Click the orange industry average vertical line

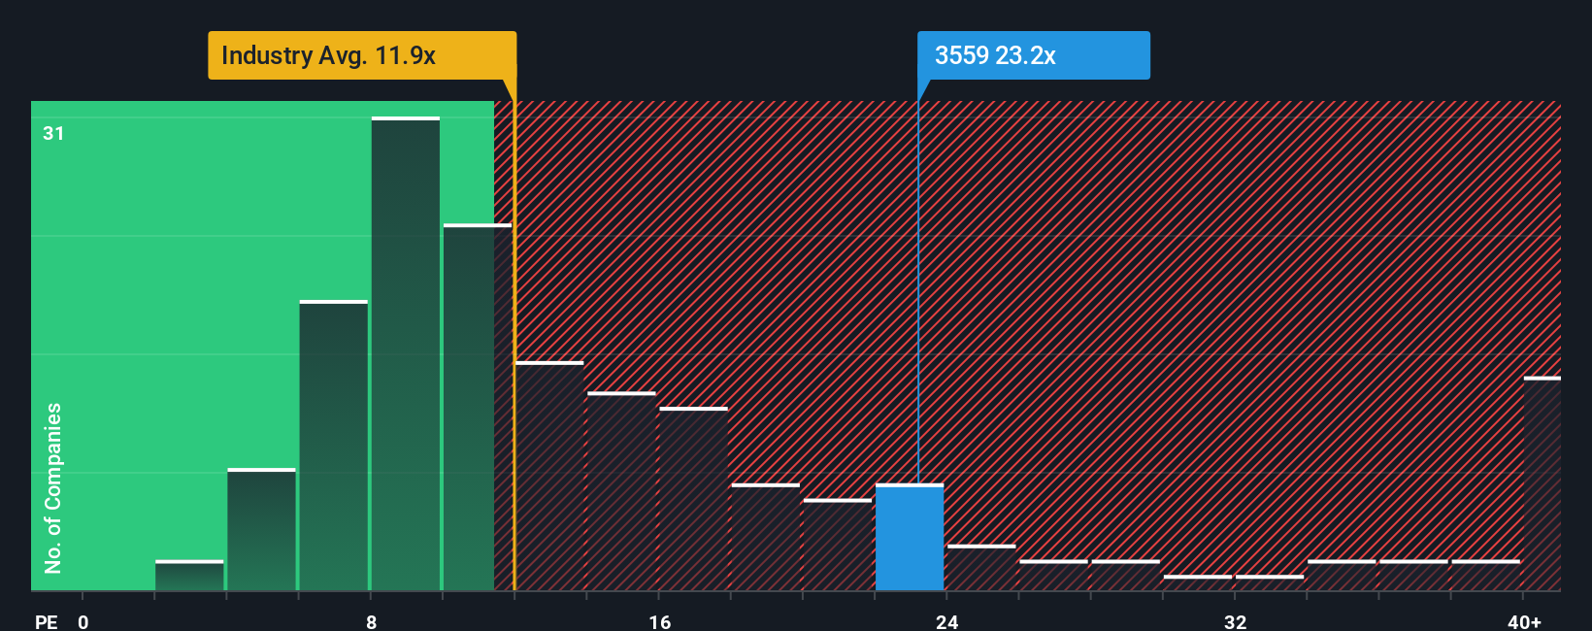(514, 335)
